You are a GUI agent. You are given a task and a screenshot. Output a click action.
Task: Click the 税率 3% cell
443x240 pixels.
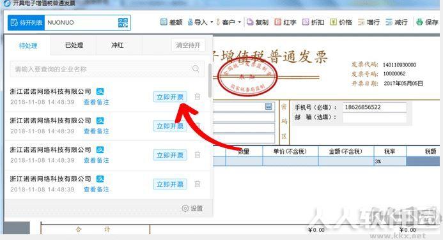pyautogui.click(x=390, y=161)
